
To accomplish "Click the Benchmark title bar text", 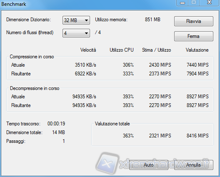I will click(x=14, y=4).
